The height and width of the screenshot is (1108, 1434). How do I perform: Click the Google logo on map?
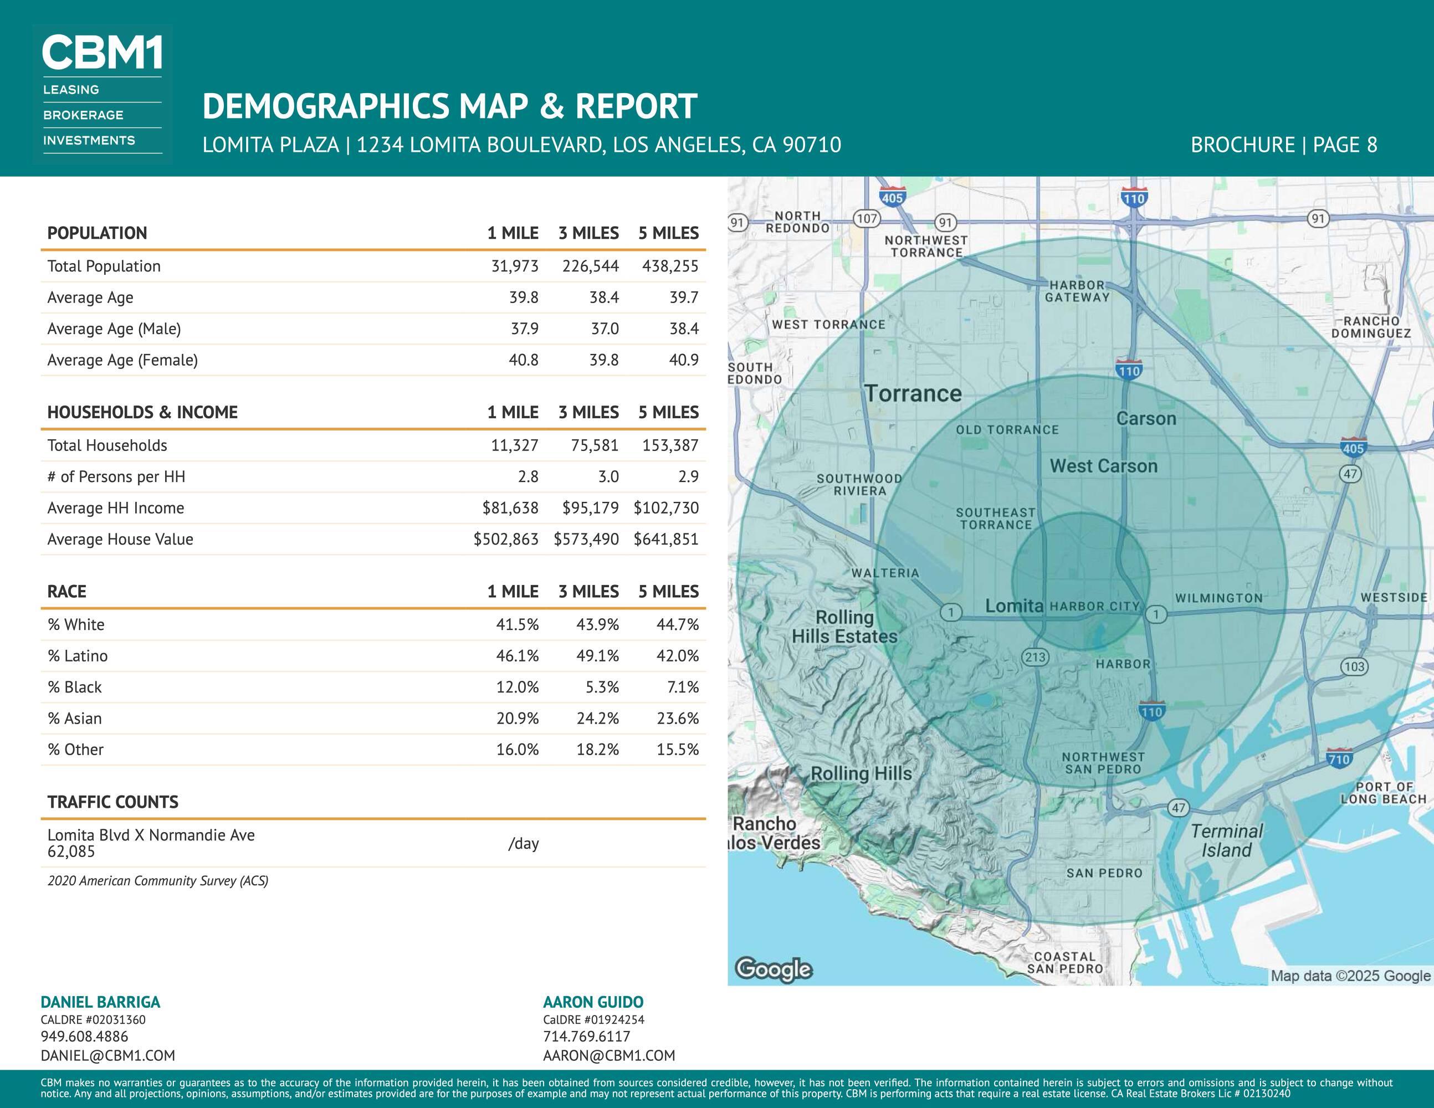tap(774, 969)
